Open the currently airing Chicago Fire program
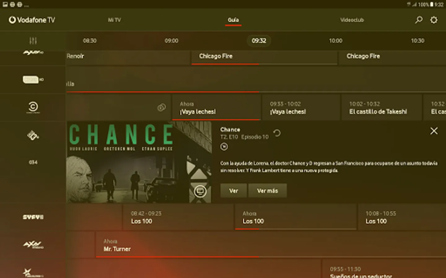The width and height of the screenshot is (446, 278). click(x=264, y=57)
